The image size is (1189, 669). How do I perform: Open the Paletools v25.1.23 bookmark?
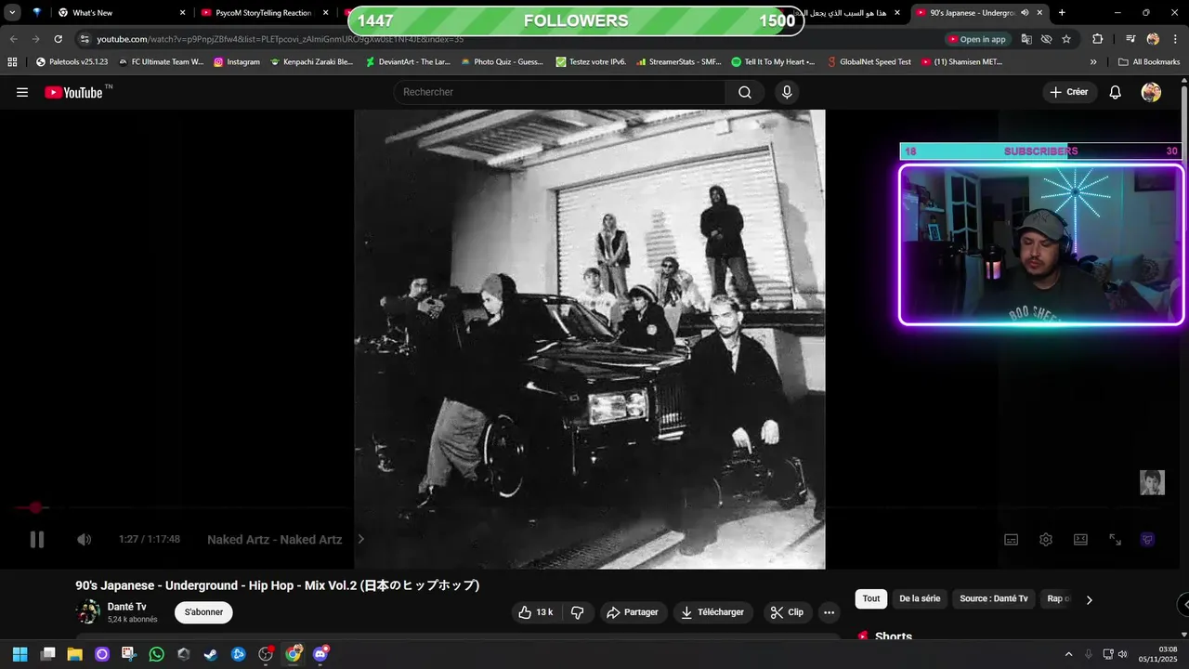(72, 62)
